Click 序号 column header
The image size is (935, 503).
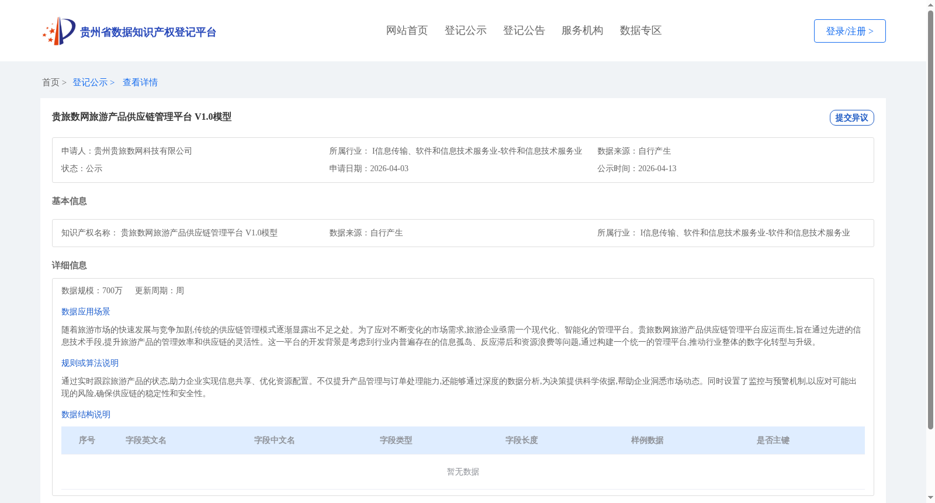(x=87, y=440)
